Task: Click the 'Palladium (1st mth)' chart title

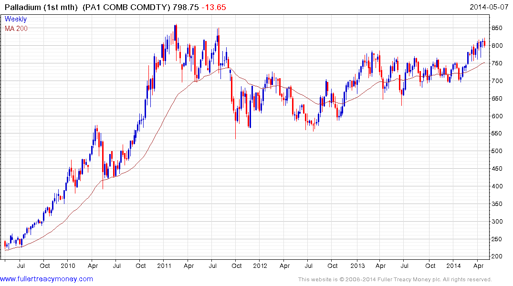Action: click(41, 7)
